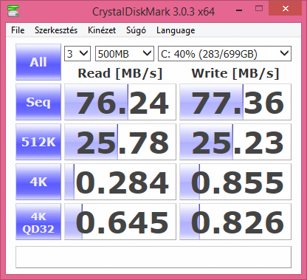The image size is (307, 280).
Task: Click the Write [MB/s] column header
Action: pyautogui.click(x=235, y=73)
